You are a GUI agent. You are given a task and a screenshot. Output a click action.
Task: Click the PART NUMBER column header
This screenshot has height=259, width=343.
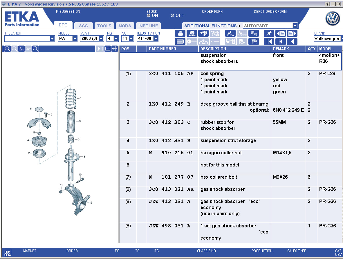173,49
